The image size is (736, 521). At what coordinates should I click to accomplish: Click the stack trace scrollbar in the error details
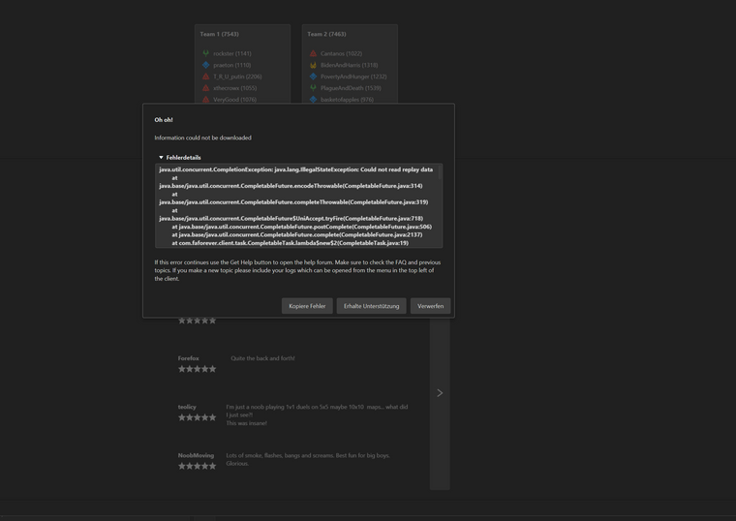(440, 171)
